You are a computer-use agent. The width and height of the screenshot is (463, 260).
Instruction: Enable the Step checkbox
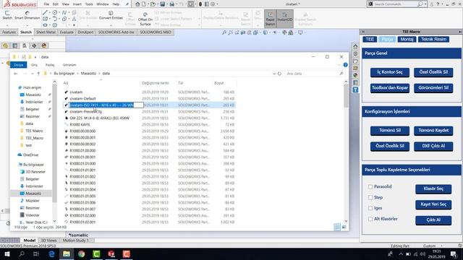(x=370, y=197)
